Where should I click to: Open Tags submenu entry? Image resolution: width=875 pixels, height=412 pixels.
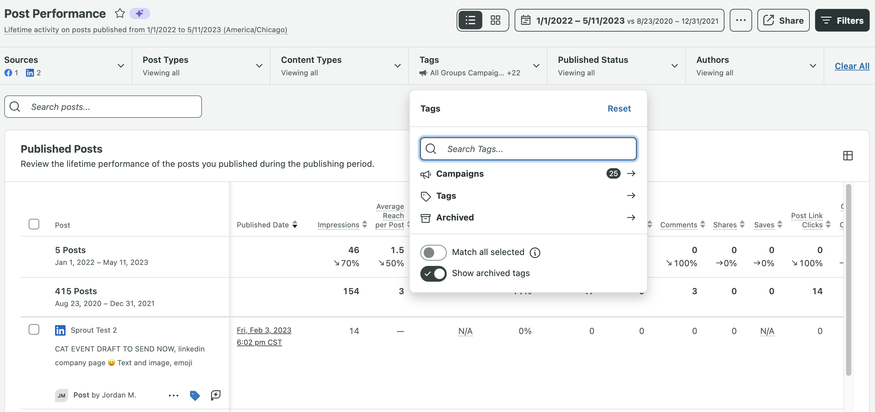point(528,196)
